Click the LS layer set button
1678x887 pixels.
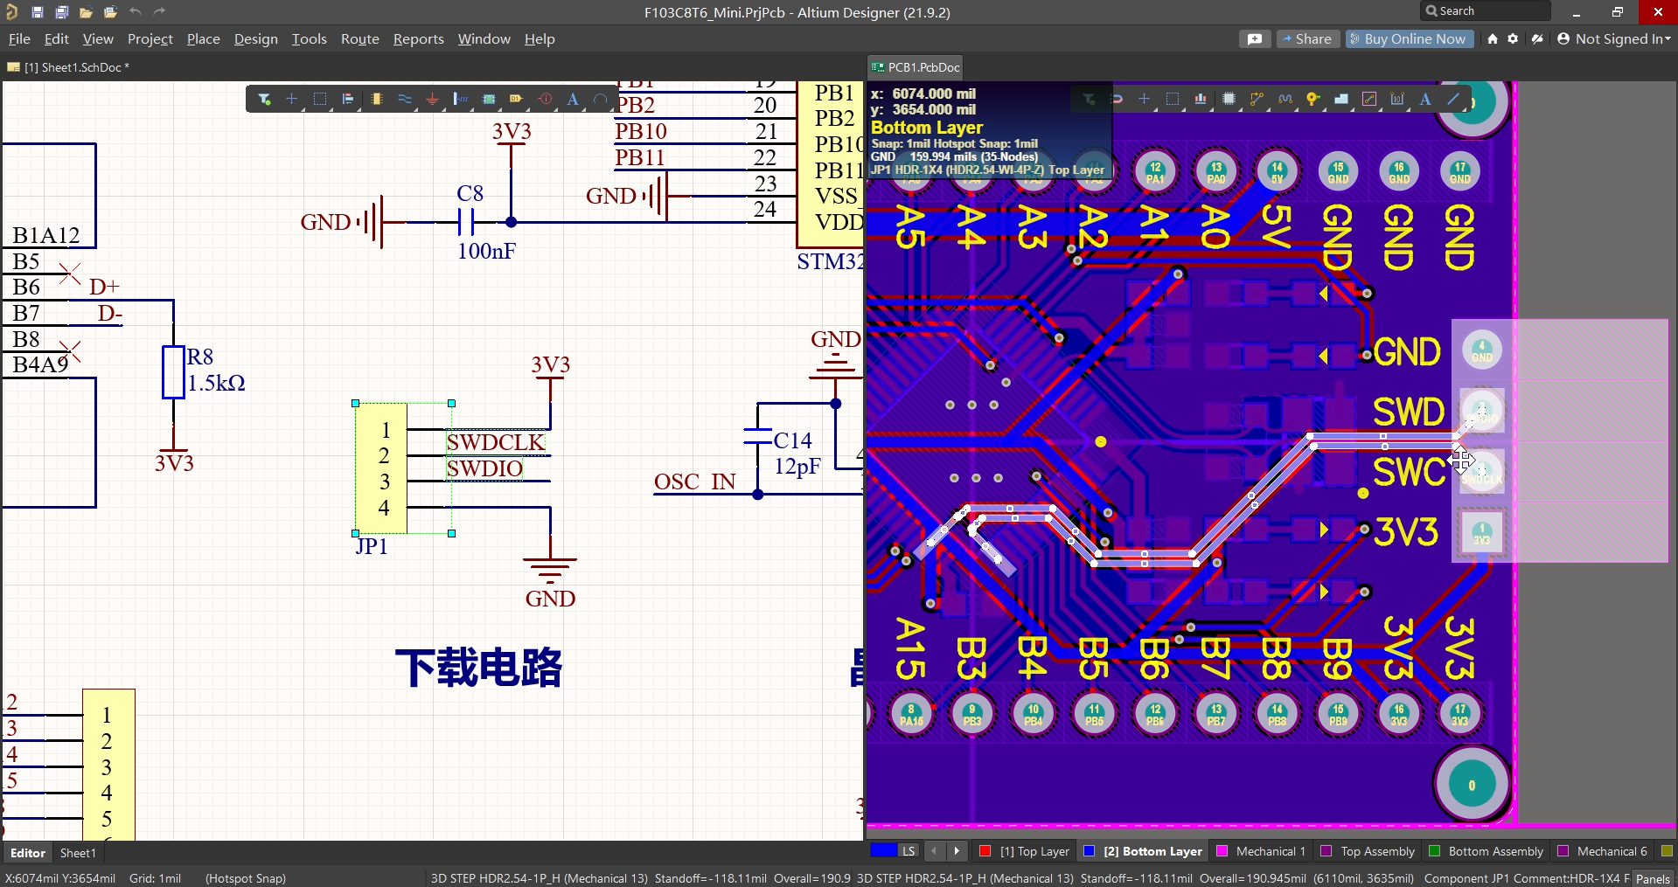pyautogui.click(x=909, y=851)
